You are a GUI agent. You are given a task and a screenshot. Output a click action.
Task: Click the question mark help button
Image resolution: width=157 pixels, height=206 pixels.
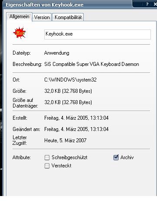[147, 4]
